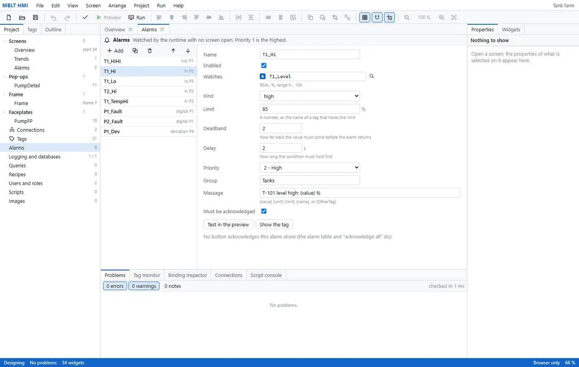This screenshot has width=579, height=367.
Task: Delete the selected alarm with trash icon
Action: (x=150, y=51)
